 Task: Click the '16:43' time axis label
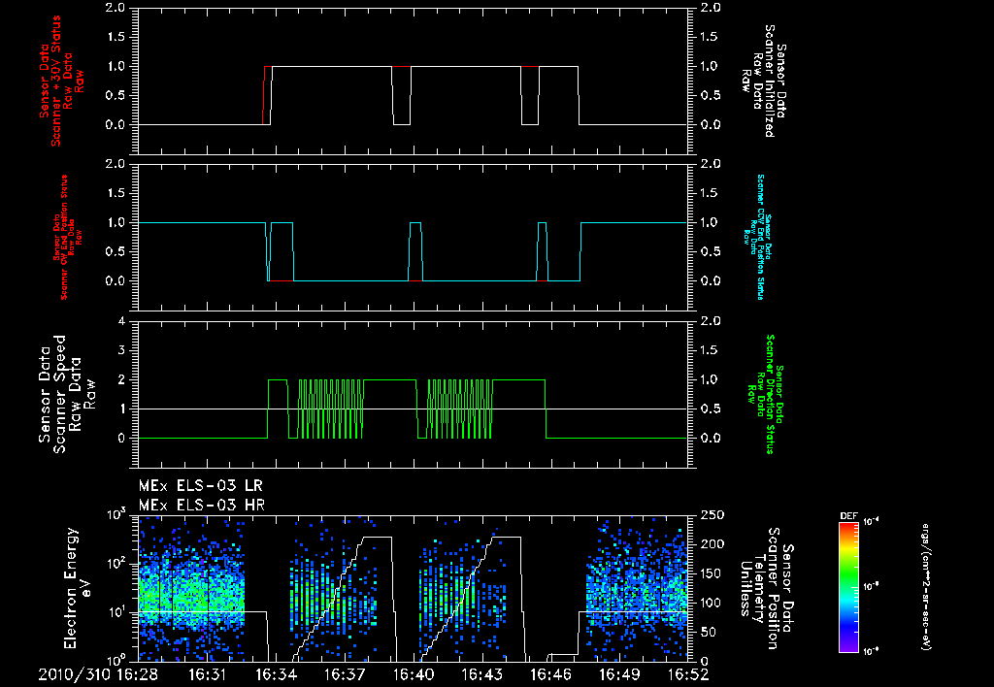coord(481,674)
